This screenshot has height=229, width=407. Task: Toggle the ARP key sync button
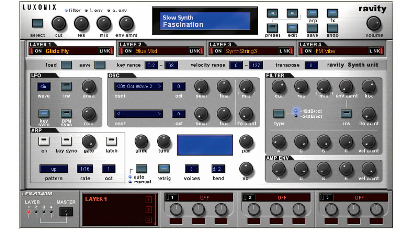coord(66,141)
